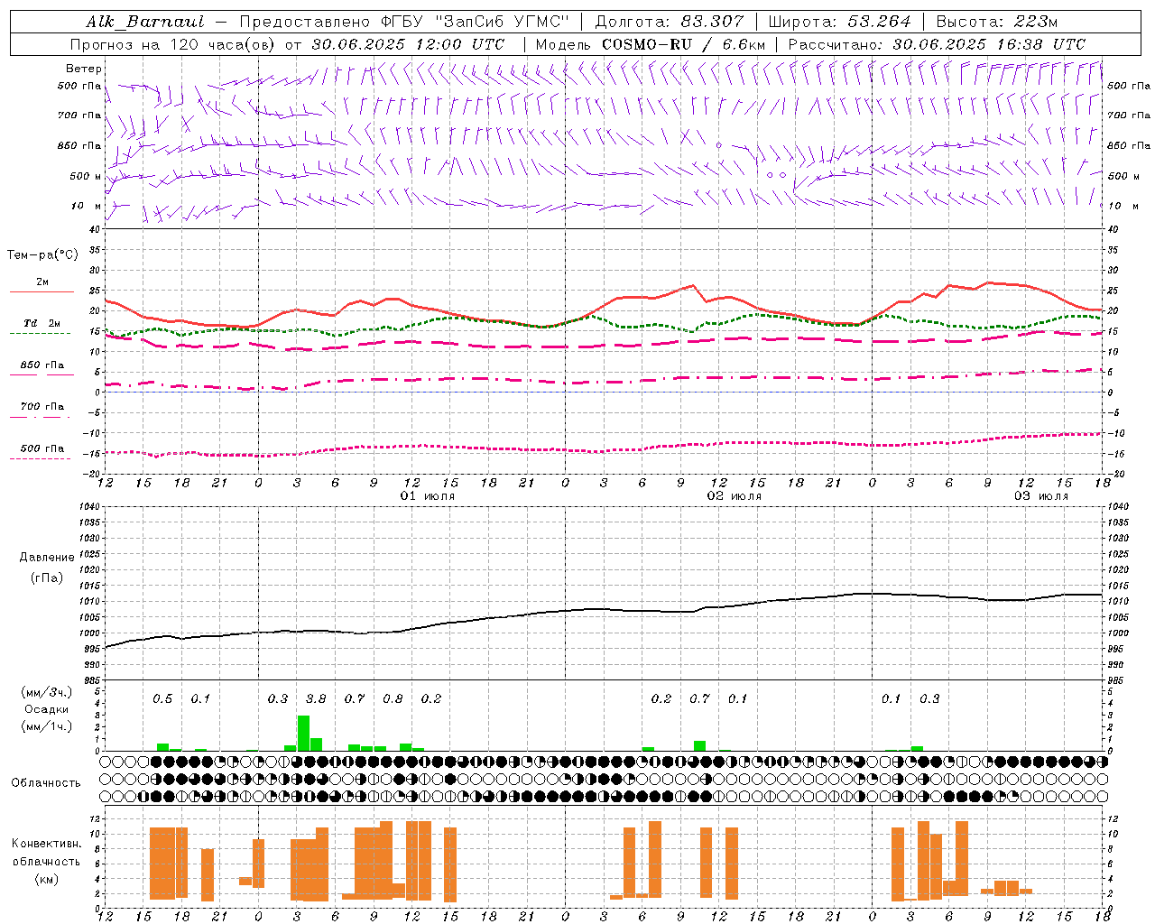Viewport: 1155px width, 924px height.
Task: Select the (мм/1ч.) unit label
Action: click(x=46, y=726)
